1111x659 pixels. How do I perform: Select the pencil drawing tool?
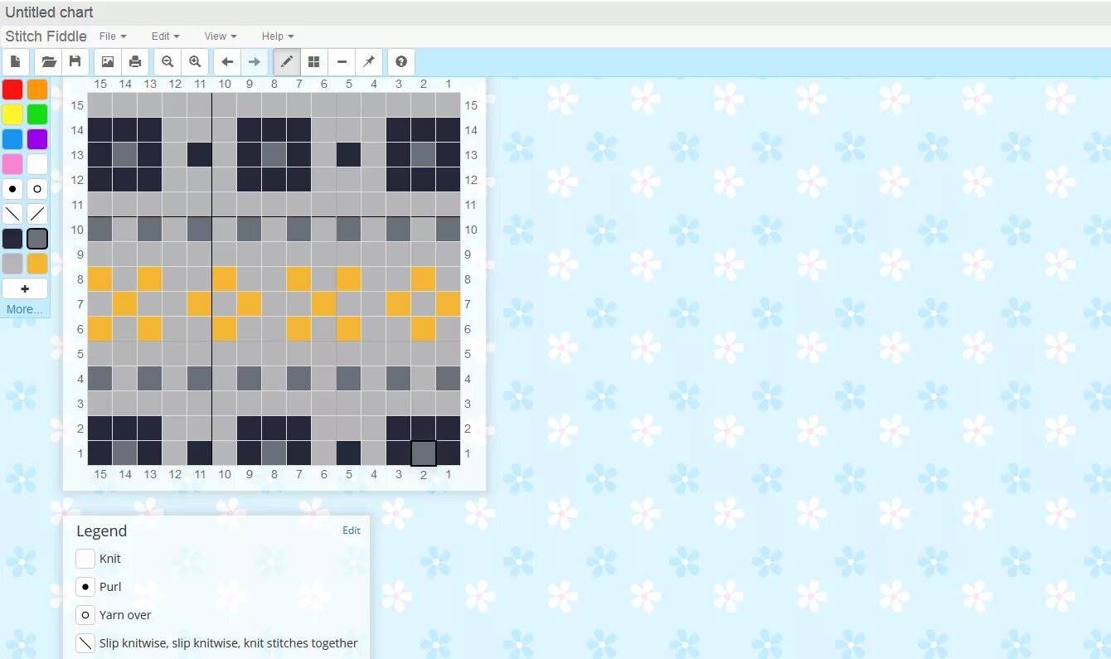coord(287,62)
